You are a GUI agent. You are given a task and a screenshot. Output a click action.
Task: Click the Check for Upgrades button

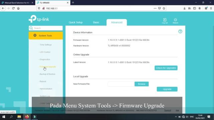(166, 68)
